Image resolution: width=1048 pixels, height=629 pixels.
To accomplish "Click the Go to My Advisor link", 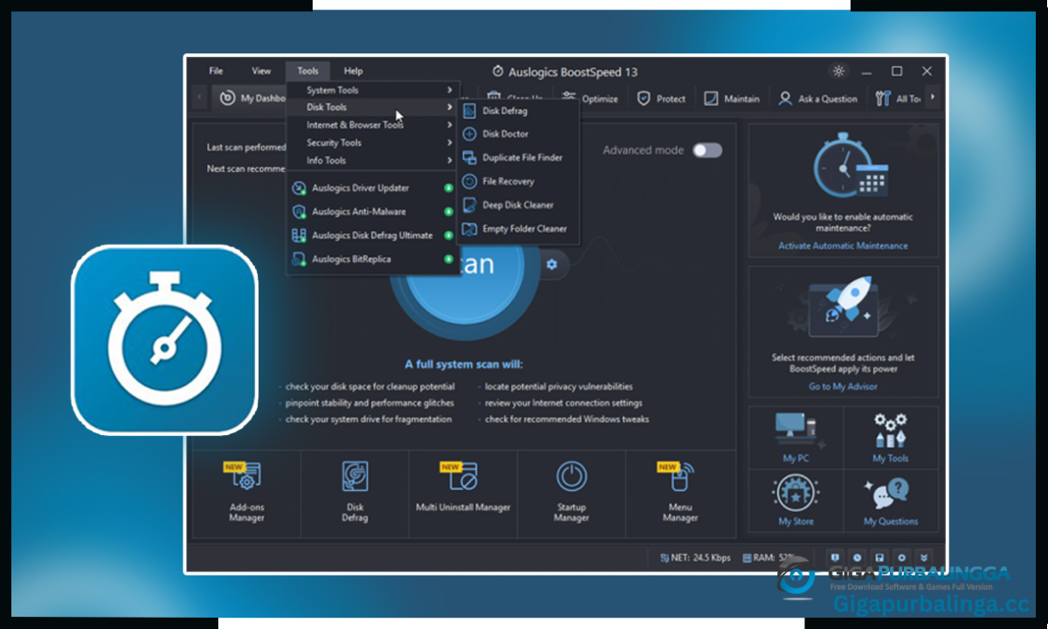I will [x=843, y=387].
